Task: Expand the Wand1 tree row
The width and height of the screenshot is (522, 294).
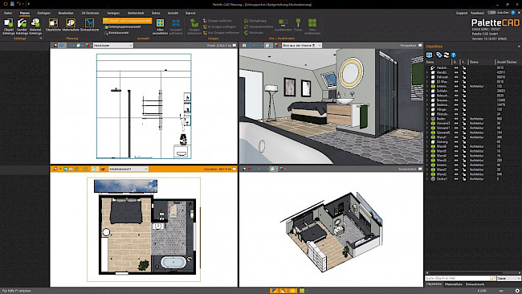Action: [427, 137]
